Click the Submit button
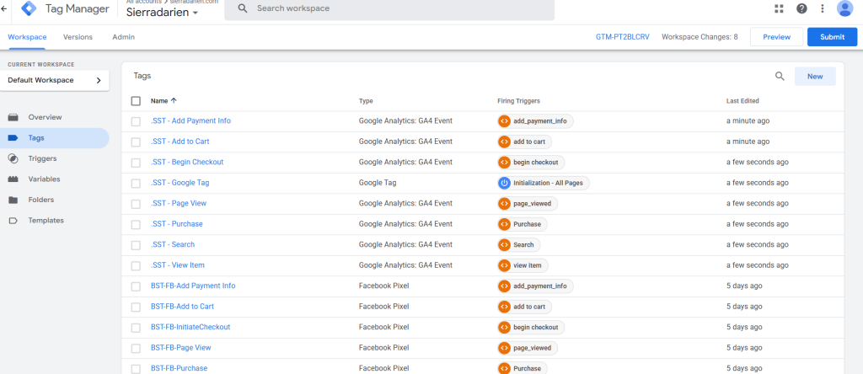 [x=832, y=37]
